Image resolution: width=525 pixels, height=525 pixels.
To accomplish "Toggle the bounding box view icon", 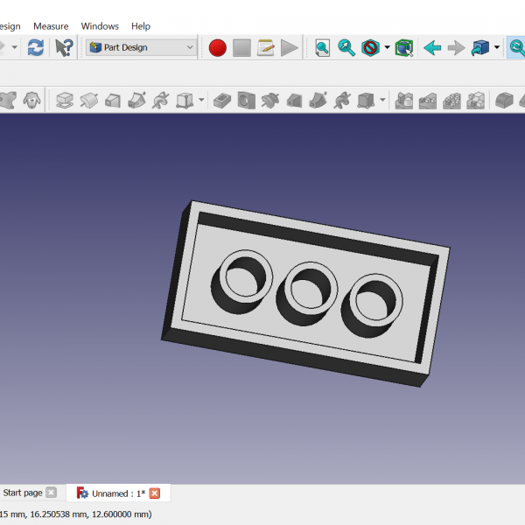I will point(403,48).
